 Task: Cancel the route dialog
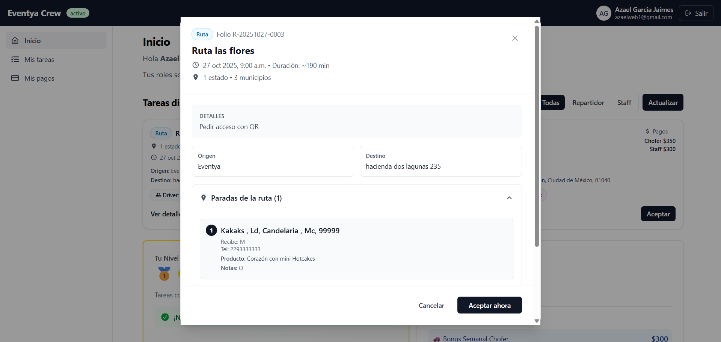point(431,305)
